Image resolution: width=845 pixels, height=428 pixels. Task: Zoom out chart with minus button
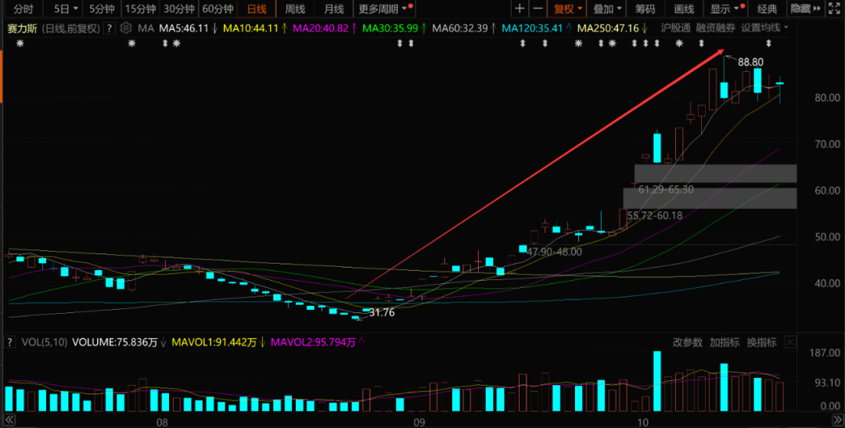coord(538,9)
